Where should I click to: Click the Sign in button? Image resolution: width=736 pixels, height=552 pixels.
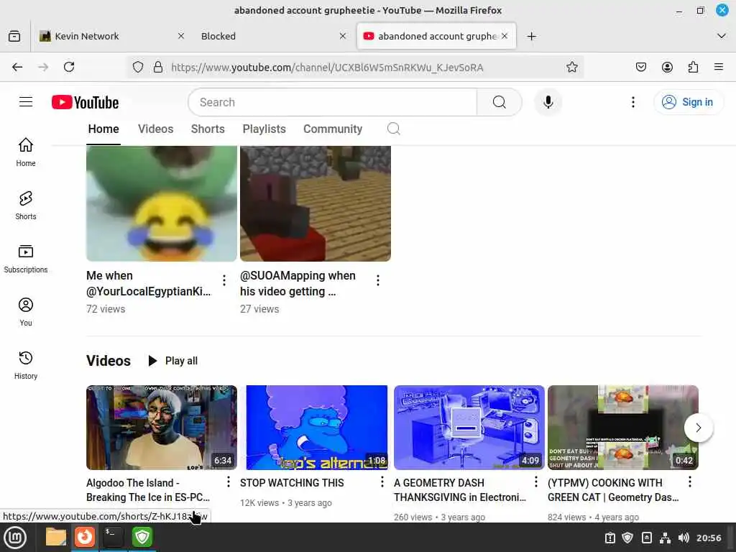(688, 102)
